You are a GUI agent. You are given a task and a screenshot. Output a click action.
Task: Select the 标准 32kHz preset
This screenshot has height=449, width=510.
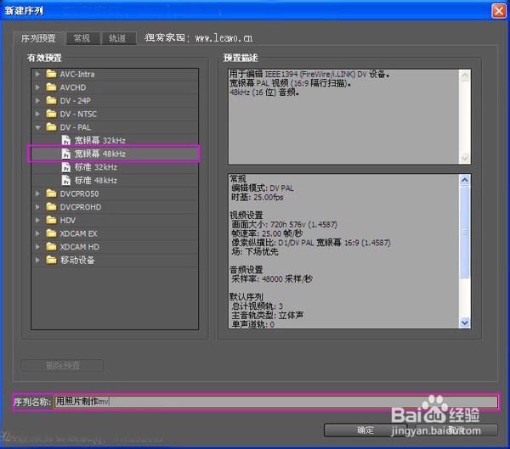[95, 167]
